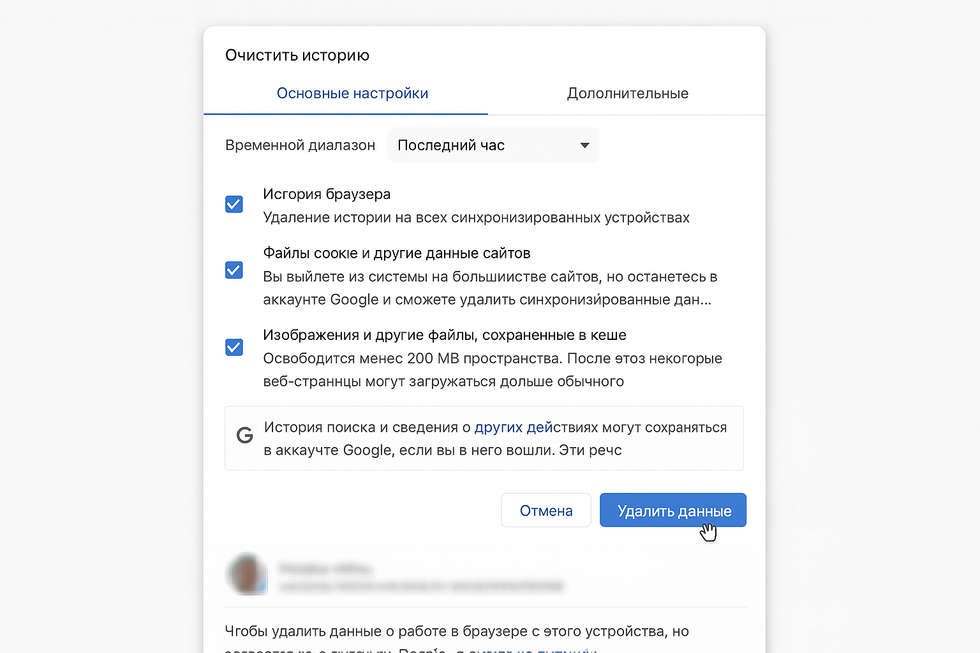Select a new range from Временной диапазон combo box
Viewport: 980px width, 653px height.
(493, 145)
